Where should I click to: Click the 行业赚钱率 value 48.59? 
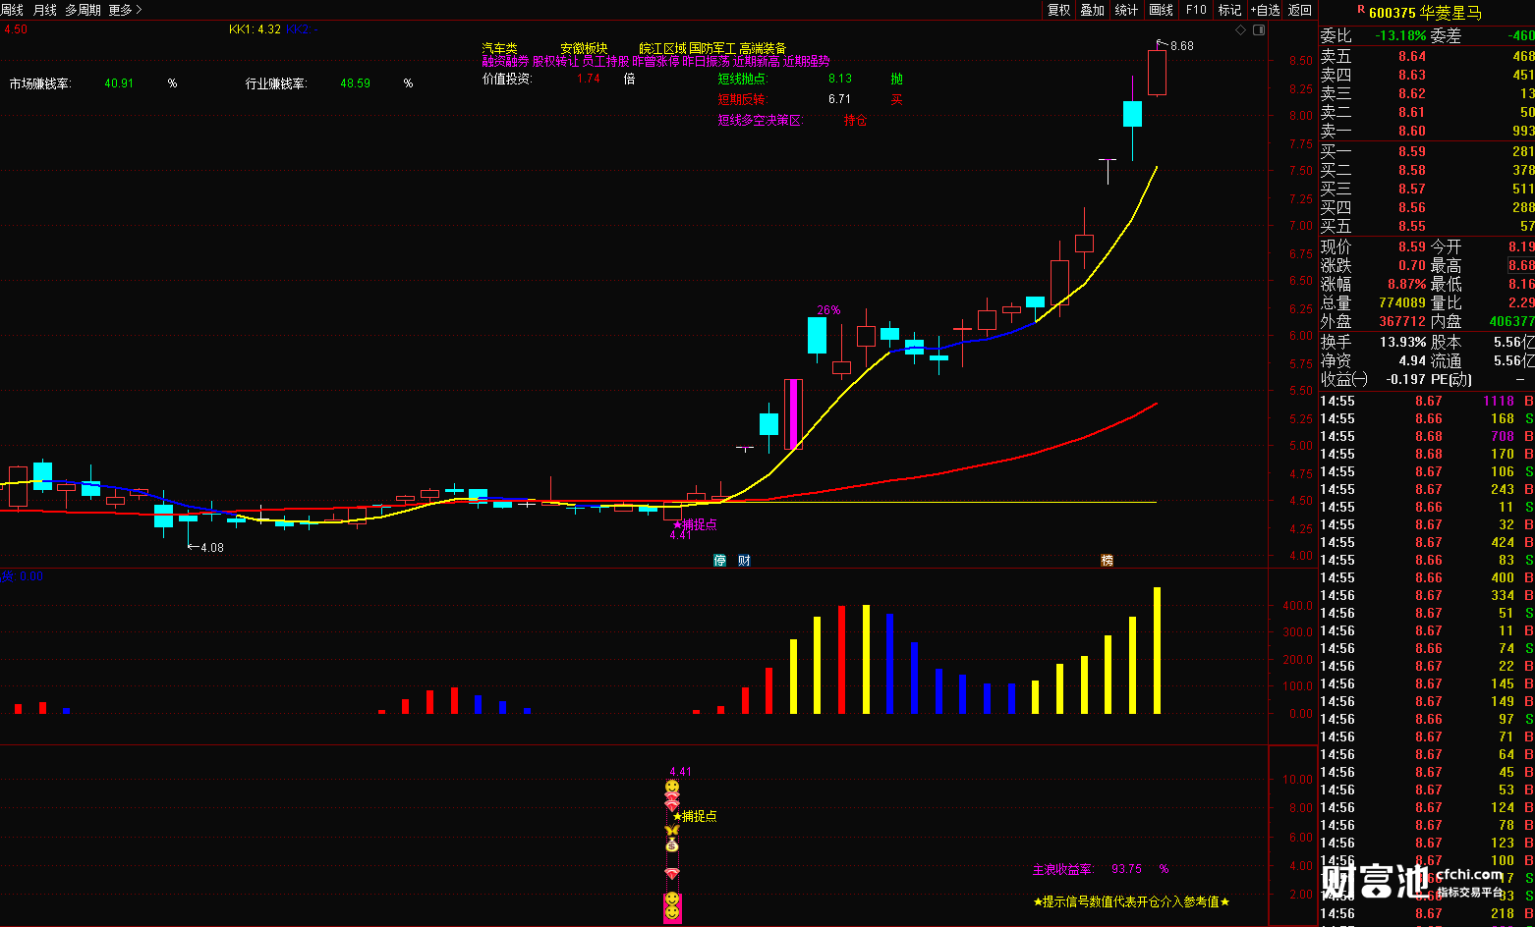(356, 83)
